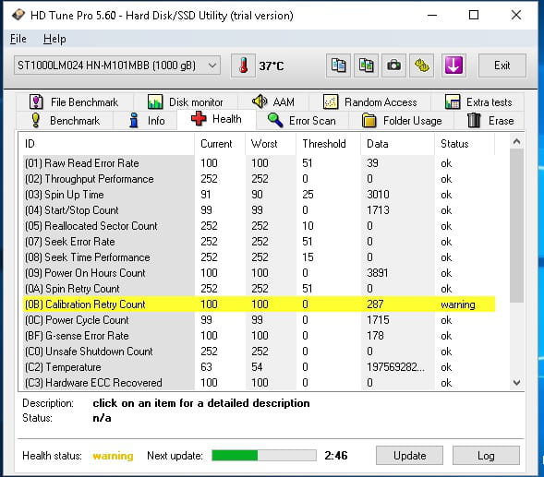Click the Update button
This screenshot has width=544, height=477.
409,456
